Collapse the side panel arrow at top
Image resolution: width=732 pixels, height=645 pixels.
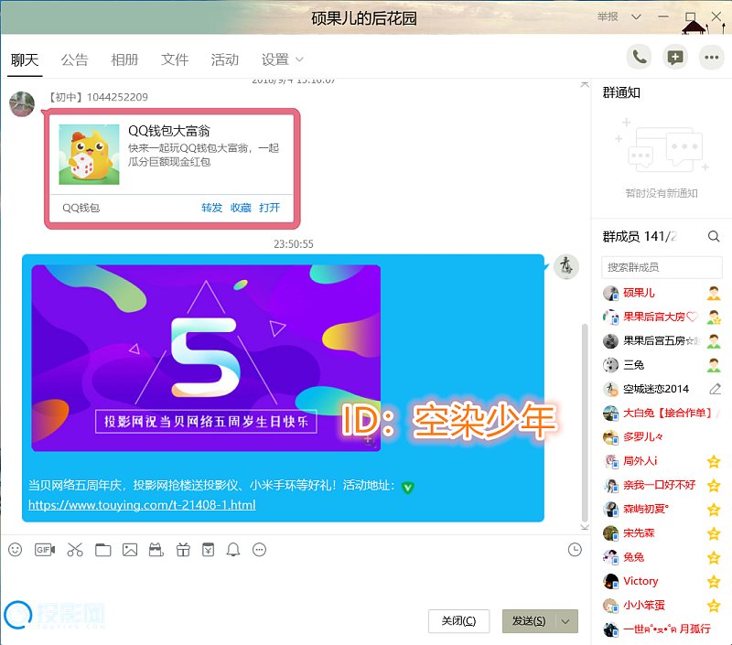click(585, 84)
